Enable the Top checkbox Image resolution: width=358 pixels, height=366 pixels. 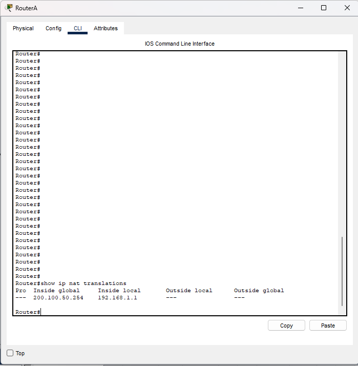[10, 353]
